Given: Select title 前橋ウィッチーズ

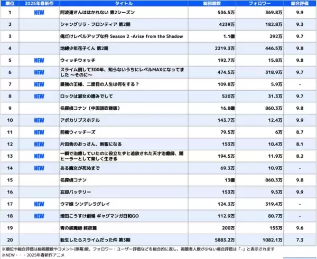Looking at the screenshot, I should (78, 132).
